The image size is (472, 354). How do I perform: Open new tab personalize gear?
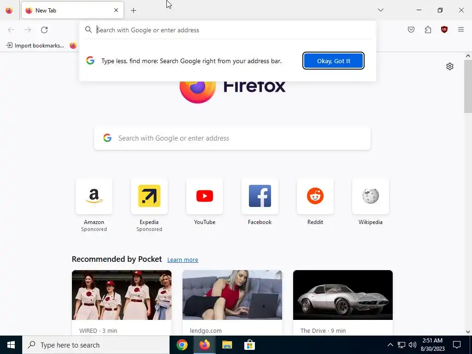pyautogui.click(x=450, y=66)
